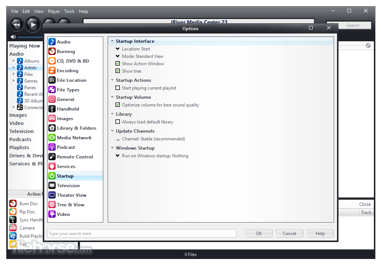Open the File Types options icon
This screenshot has width=382, height=266.
(x=52, y=90)
